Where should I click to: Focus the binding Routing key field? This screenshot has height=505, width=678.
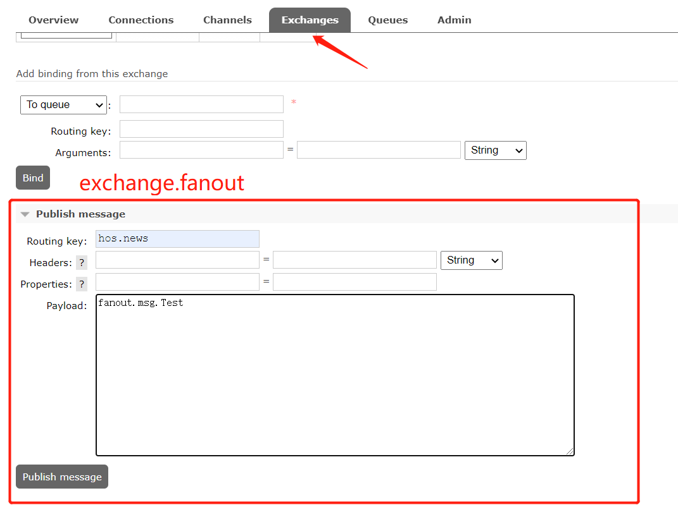point(201,129)
